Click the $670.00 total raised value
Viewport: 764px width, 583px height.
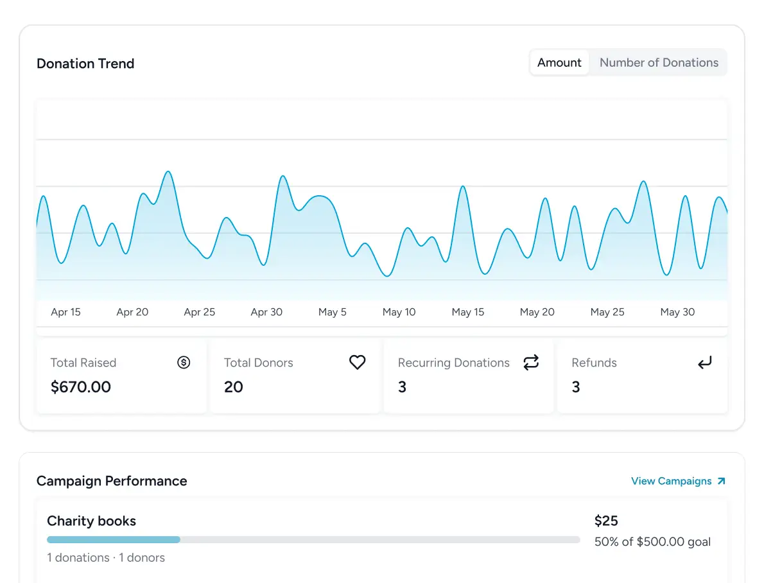click(81, 387)
